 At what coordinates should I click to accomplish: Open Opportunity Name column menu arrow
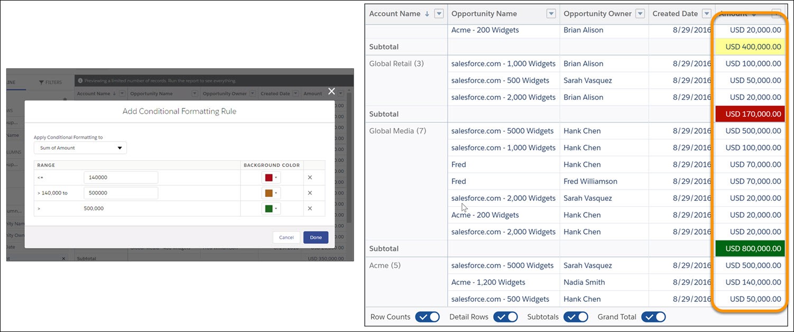coord(551,14)
